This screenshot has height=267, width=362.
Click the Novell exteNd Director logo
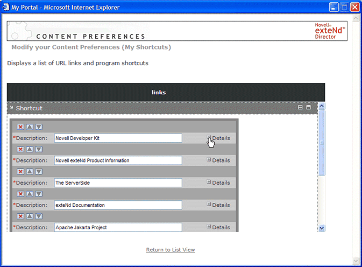click(x=330, y=31)
